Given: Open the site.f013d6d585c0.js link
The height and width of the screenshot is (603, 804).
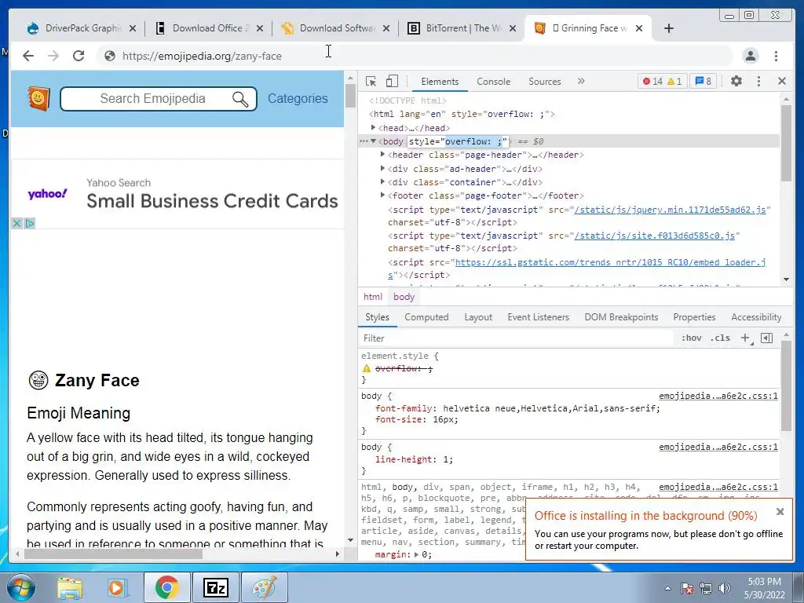Looking at the screenshot, I should 654,236.
